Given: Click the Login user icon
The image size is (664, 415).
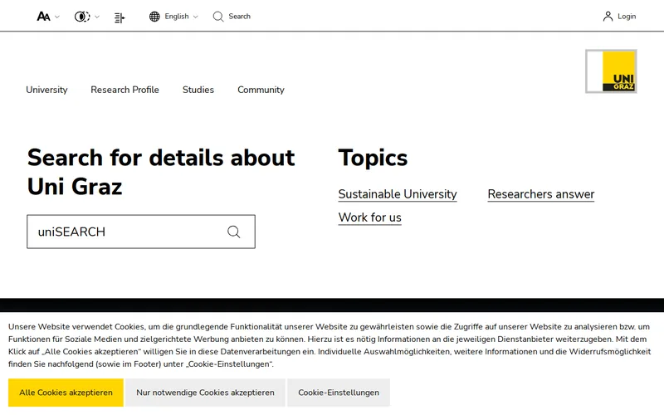Looking at the screenshot, I should [608, 17].
